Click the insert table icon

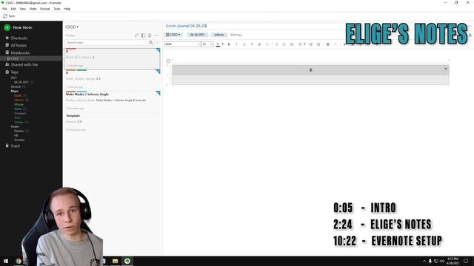327,44
